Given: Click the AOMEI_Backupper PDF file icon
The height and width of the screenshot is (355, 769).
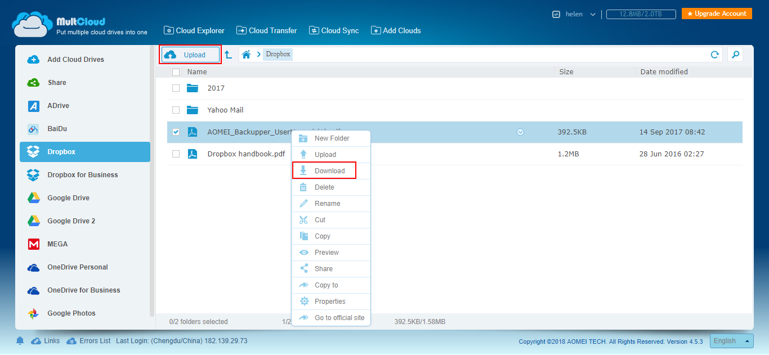Looking at the screenshot, I should pos(193,132).
